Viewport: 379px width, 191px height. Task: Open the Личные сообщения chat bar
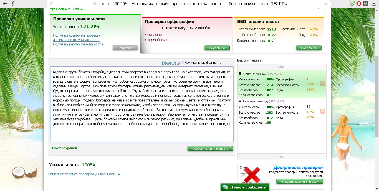click(245, 187)
